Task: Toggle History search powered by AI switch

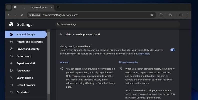Action: [x=173, y=50]
